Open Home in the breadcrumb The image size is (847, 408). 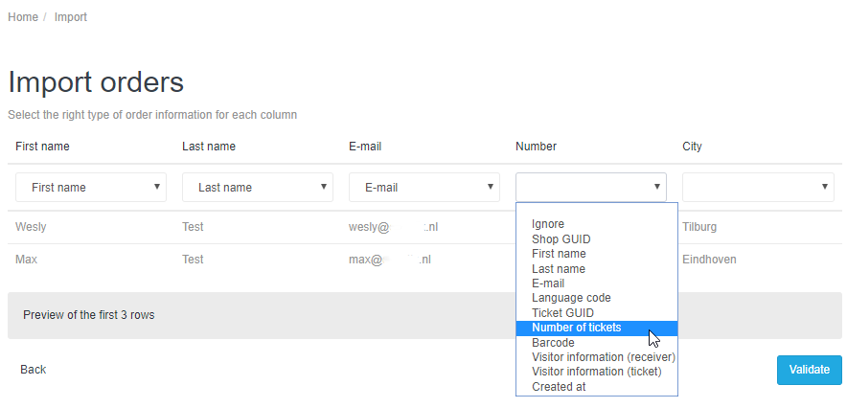[23, 17]
